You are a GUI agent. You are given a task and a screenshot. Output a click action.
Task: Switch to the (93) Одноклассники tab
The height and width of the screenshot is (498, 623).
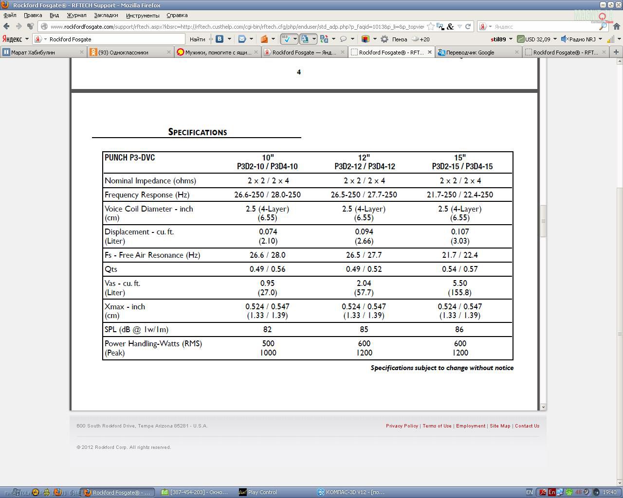pyautogui.click(x=130, y=52)
